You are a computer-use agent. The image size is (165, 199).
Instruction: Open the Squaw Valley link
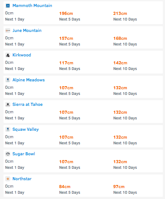pyautogui.click(x=26, y=129)
